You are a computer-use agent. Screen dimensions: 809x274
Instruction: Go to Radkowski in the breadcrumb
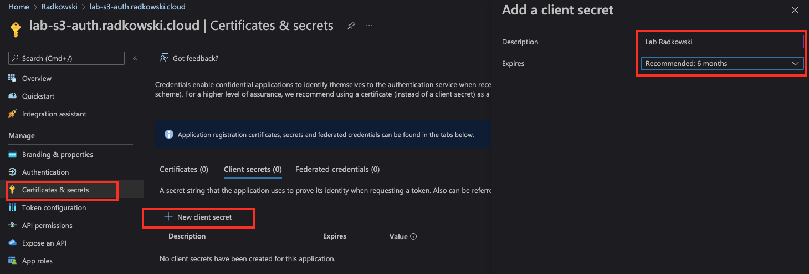click(x=59, y=7)
